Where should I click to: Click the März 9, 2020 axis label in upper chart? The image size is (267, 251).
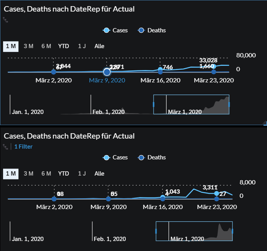pos(107,80)
